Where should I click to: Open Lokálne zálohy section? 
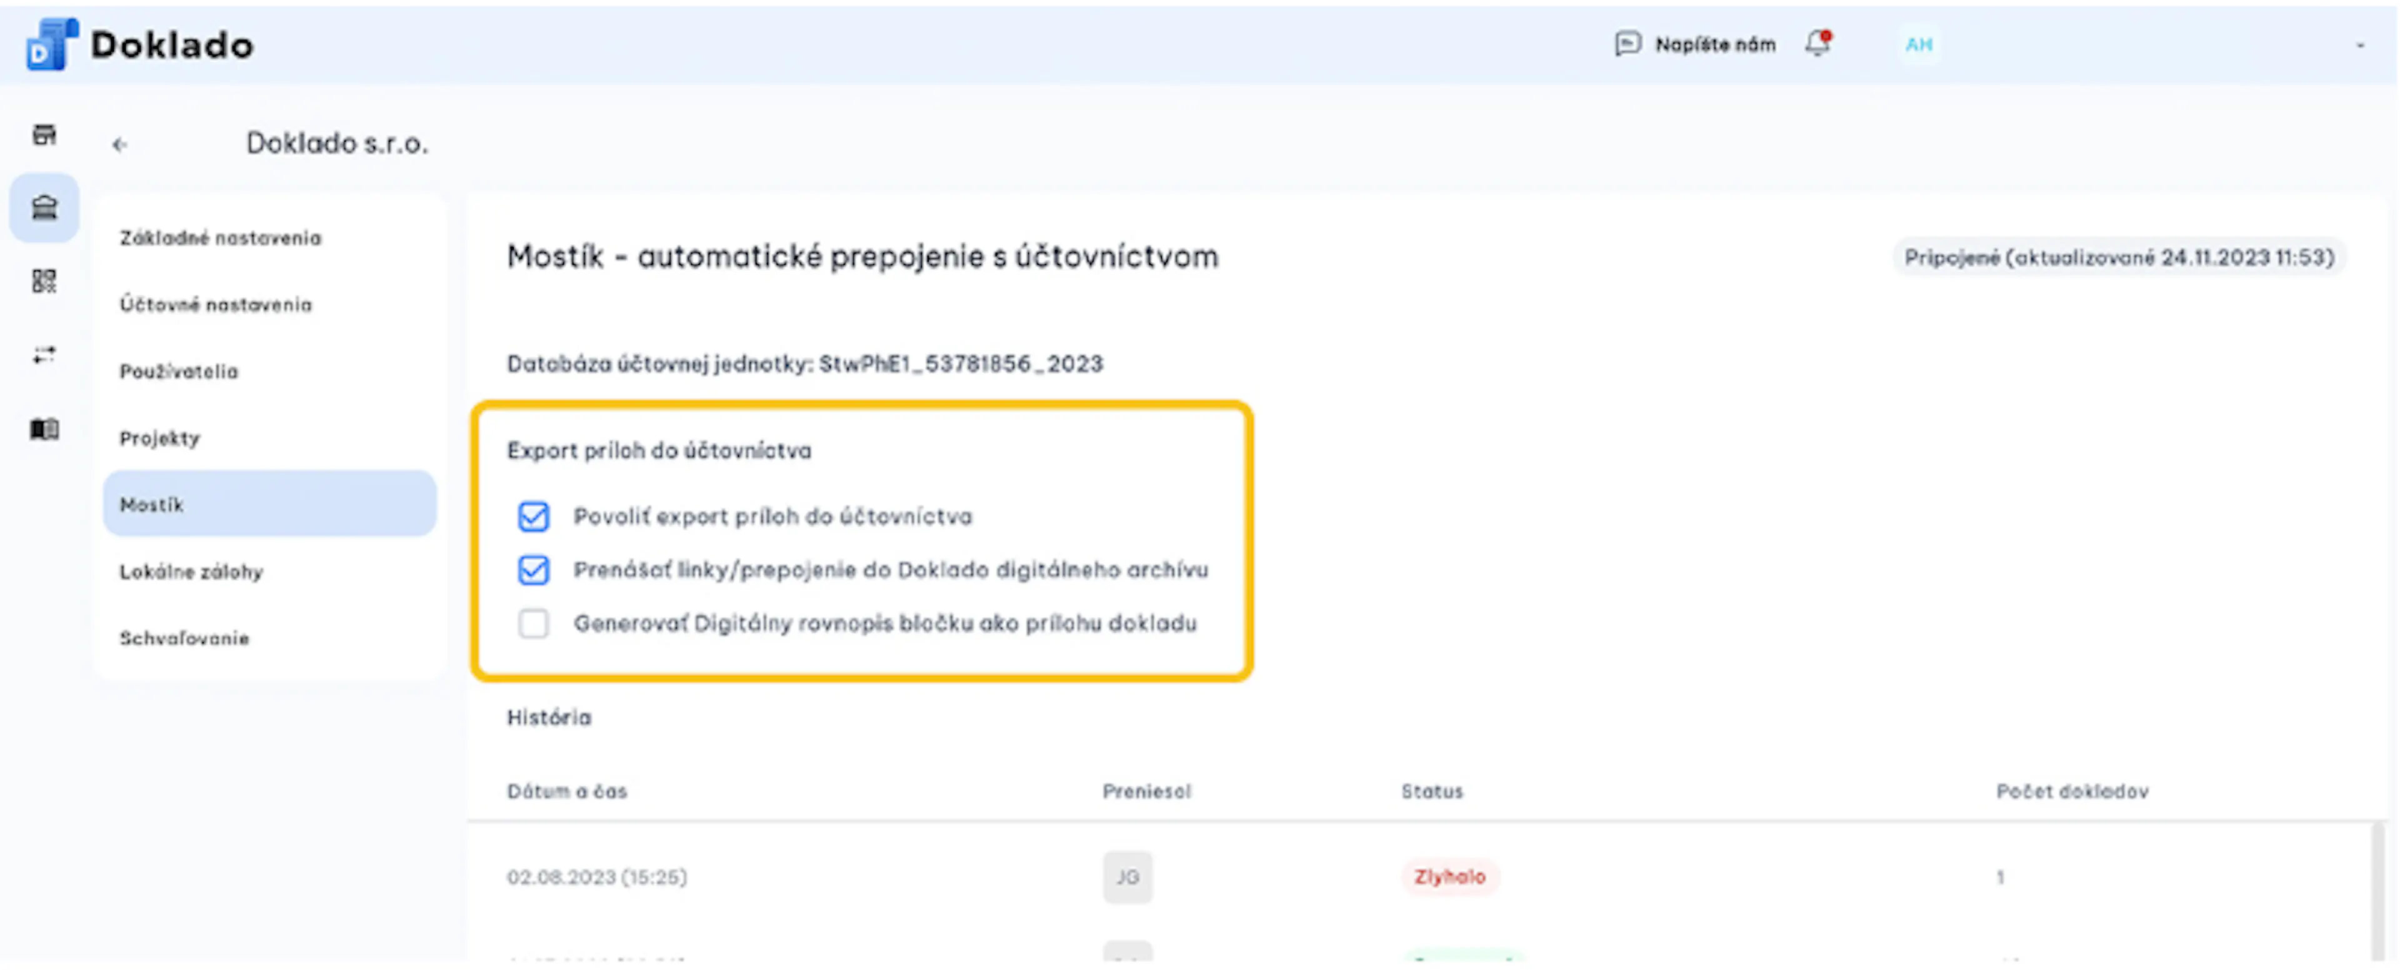[x=191, y=572]
